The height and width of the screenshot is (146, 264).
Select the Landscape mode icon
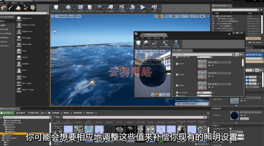coord(18,8)
